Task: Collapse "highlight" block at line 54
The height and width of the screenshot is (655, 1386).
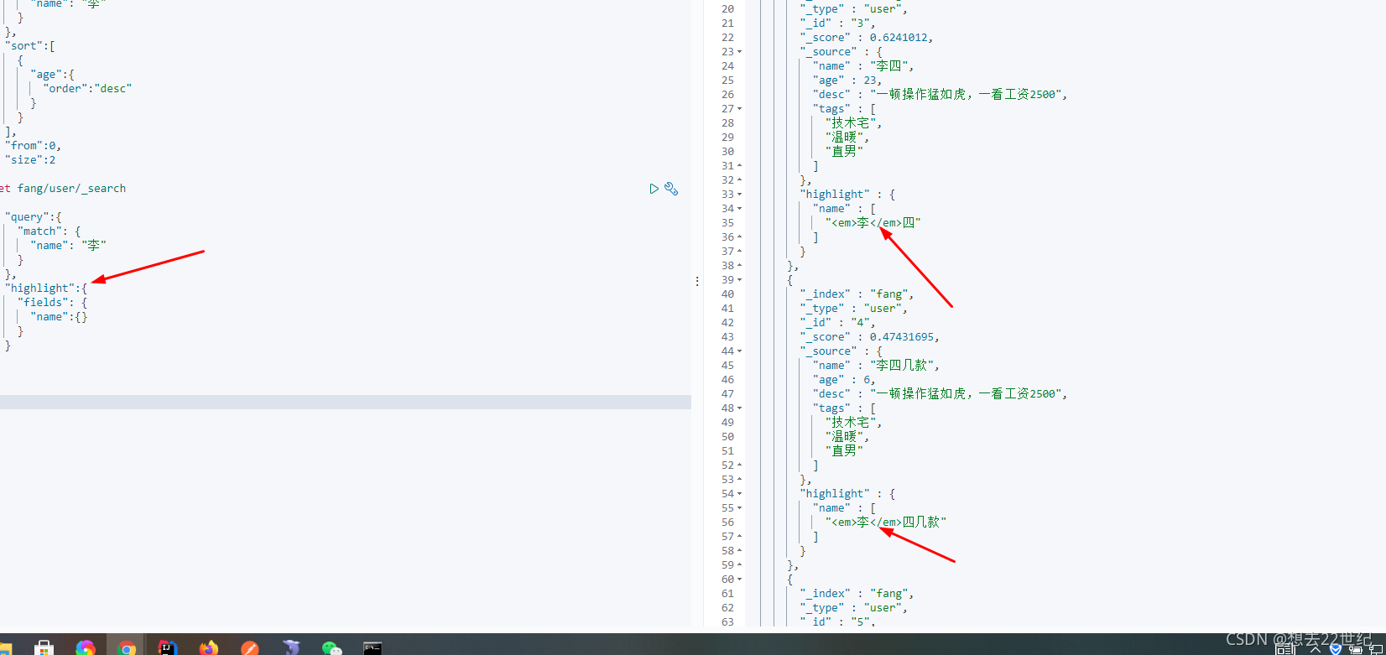Action: point(739,494)
